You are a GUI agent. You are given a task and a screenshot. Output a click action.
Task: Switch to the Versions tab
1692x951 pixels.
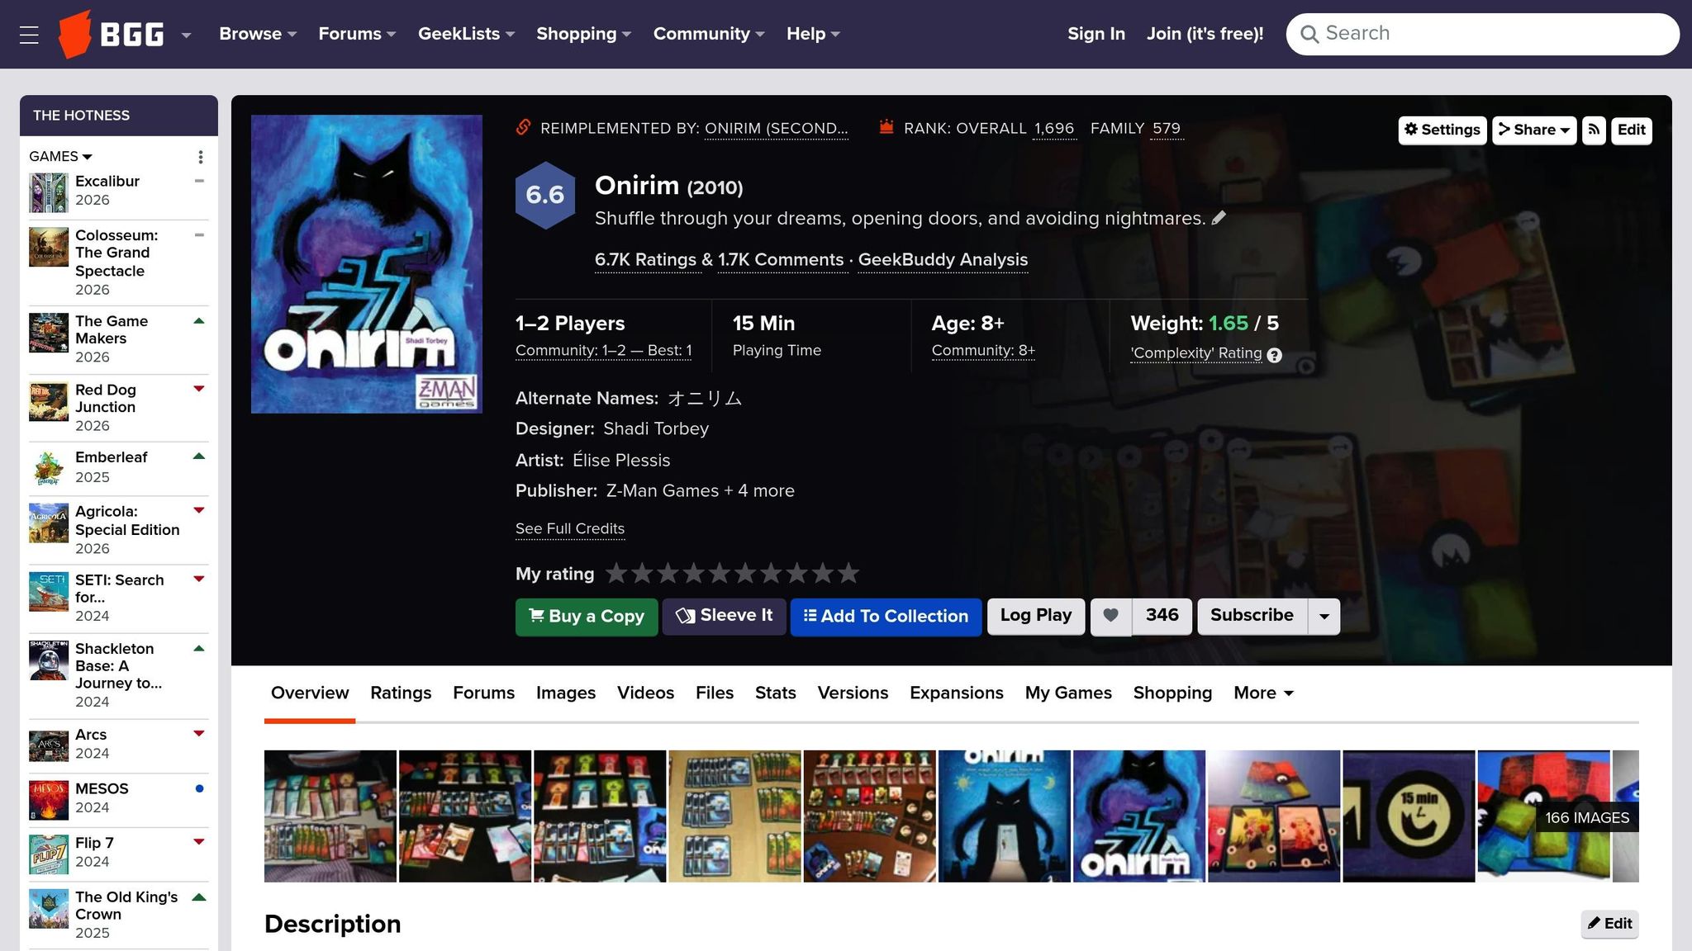tap(853, 693)
